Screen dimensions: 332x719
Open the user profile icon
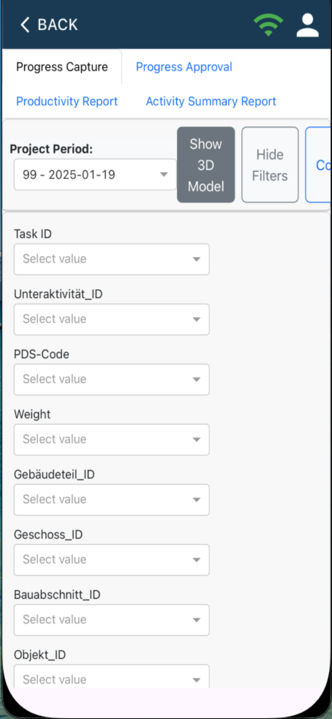pos(307,25)
